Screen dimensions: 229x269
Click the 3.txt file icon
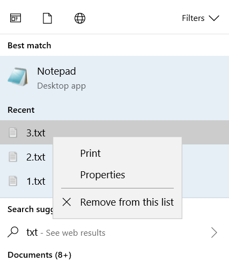pos(13,133)
